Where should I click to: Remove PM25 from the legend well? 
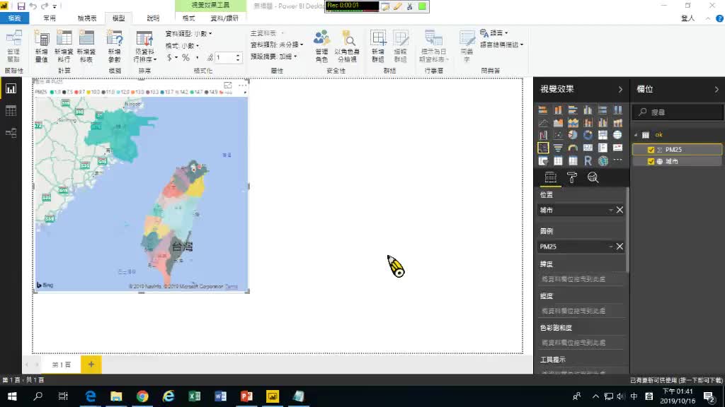pos(620,247)
